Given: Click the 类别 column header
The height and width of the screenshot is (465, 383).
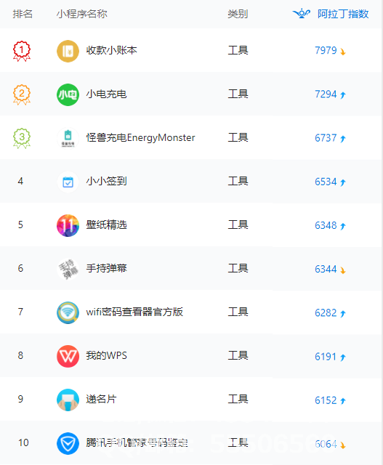Looking at the screenshot, I should pyautogui.click(x=238, y=14).
